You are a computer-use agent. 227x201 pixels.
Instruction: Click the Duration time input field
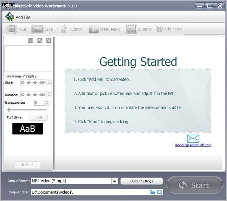click(x=33, y=95)
